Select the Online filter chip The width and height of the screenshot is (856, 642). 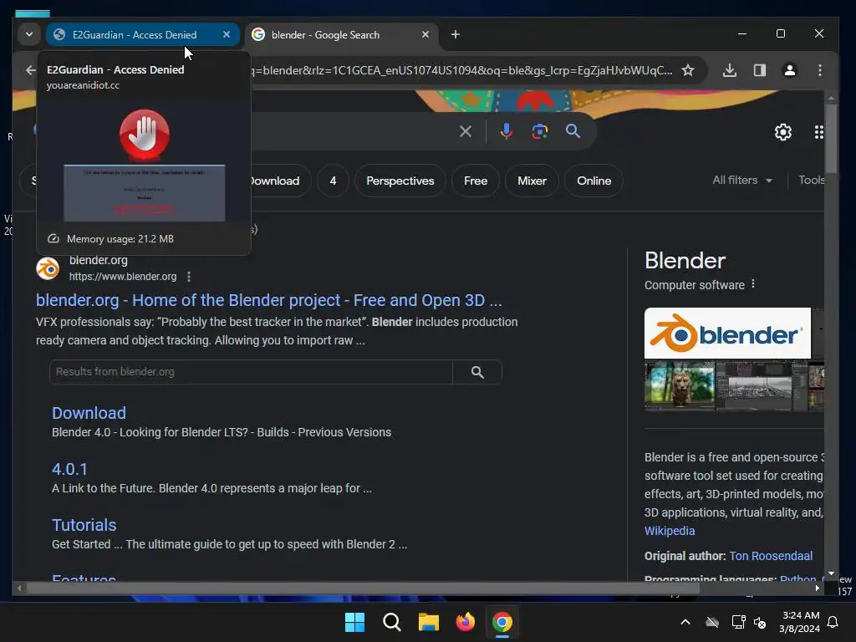tap(594, 181)
